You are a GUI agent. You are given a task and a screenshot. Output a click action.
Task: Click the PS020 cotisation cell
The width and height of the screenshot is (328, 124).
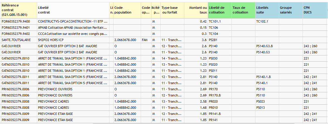(220, 64)
